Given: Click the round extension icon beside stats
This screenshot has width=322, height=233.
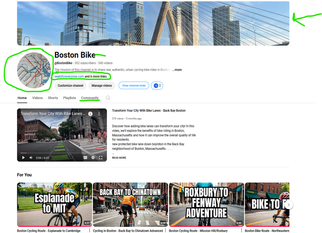Looking at the screenshot, I should click(x=156, y=86).
